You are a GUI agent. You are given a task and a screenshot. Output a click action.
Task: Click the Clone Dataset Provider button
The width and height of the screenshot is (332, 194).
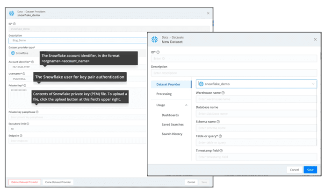(58, 182)
